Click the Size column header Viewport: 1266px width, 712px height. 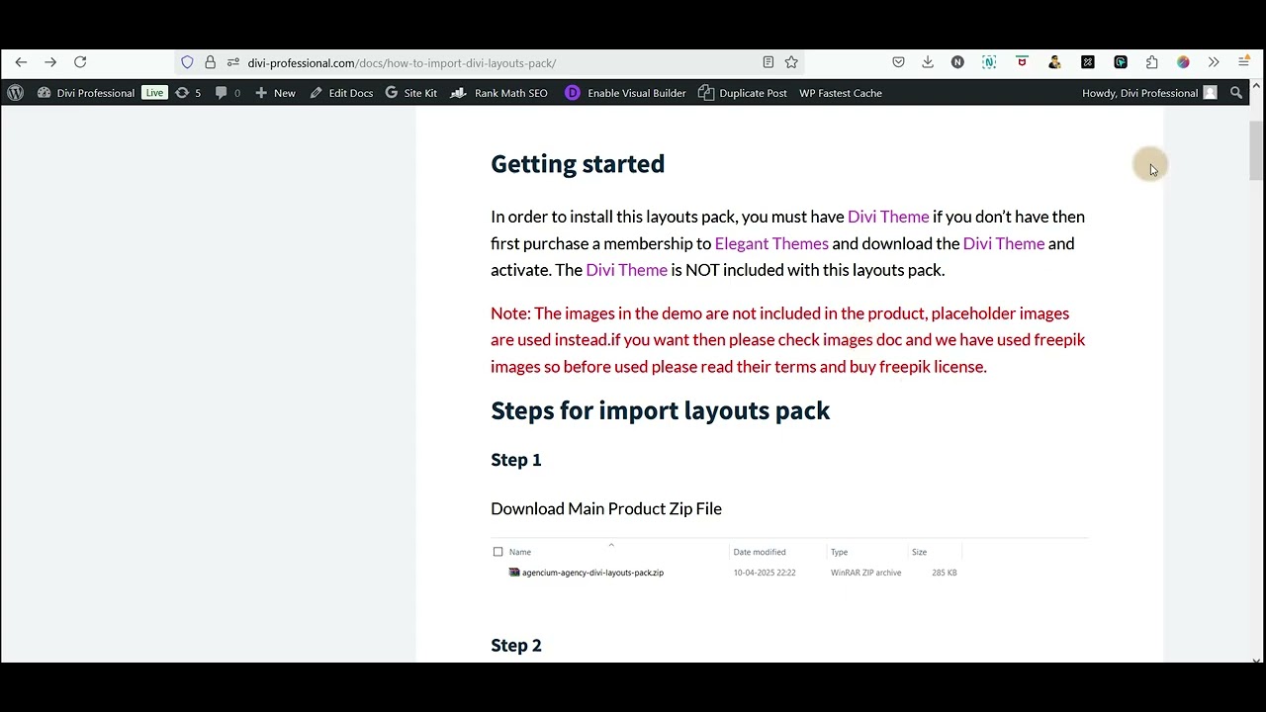(919, 552)
